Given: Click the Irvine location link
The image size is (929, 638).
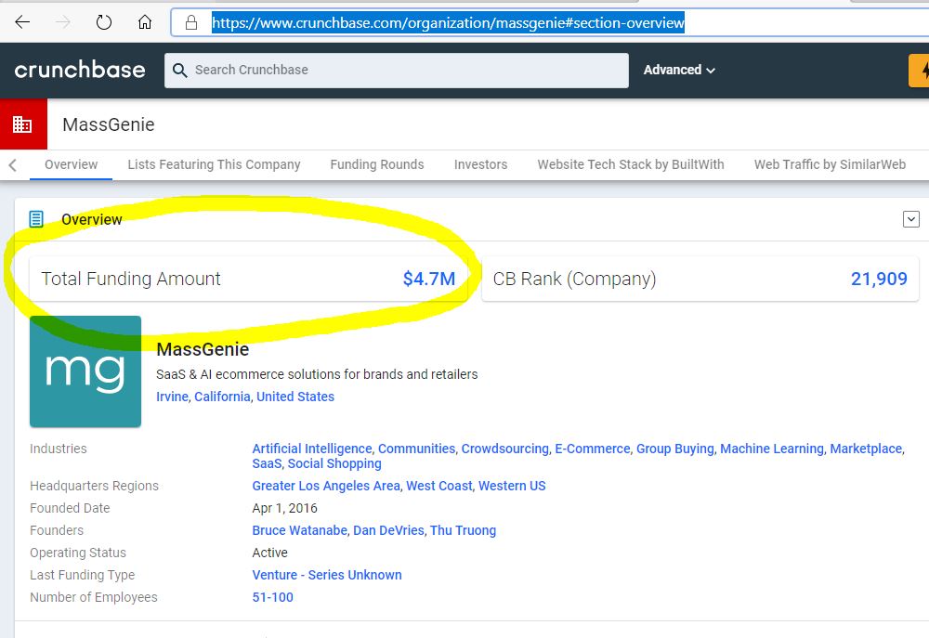Looking at the screenshot, I should pos(172,397).
